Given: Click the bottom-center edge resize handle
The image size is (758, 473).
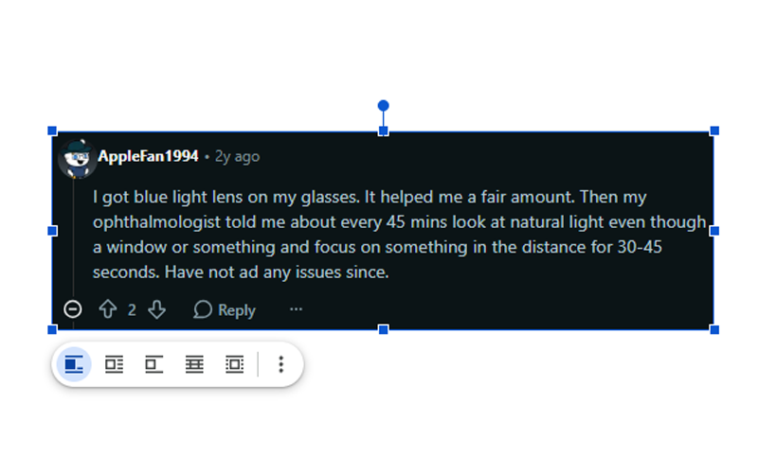Looking at the screenshot, I should tap(383, 329).
